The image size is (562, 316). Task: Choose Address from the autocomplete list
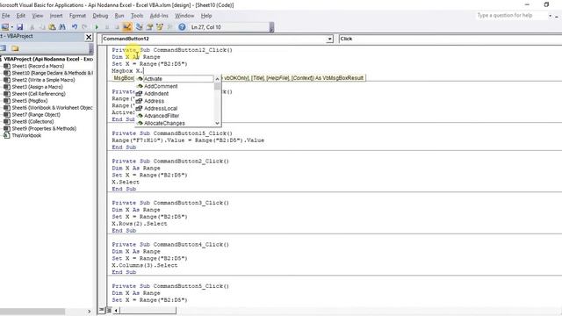coord(175,101)
